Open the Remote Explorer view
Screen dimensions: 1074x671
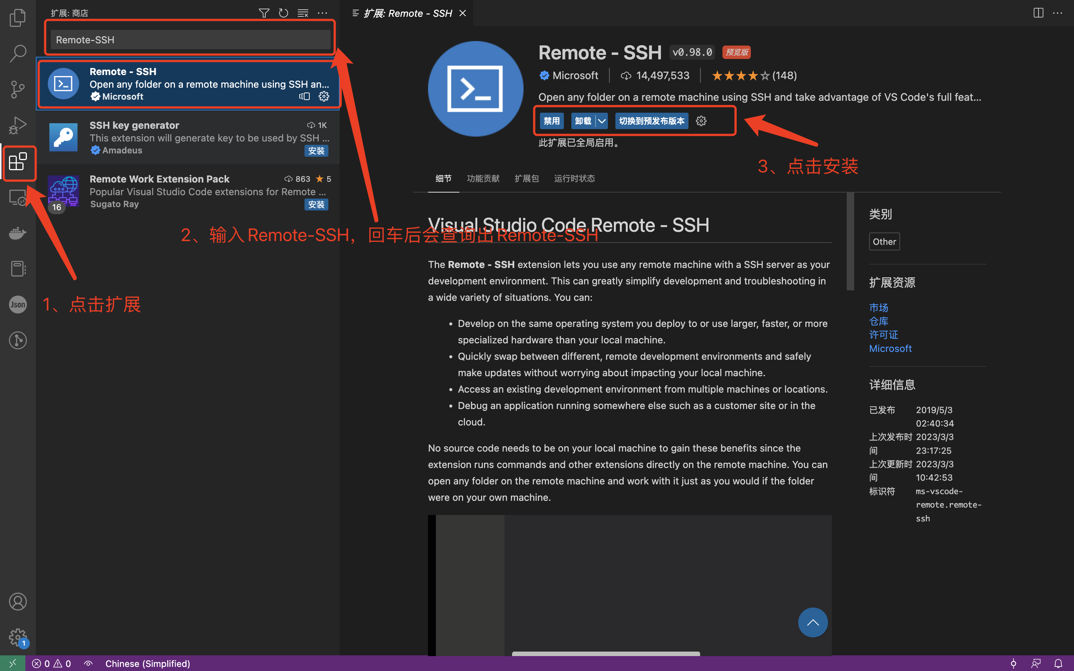click(x=18, y=197)
